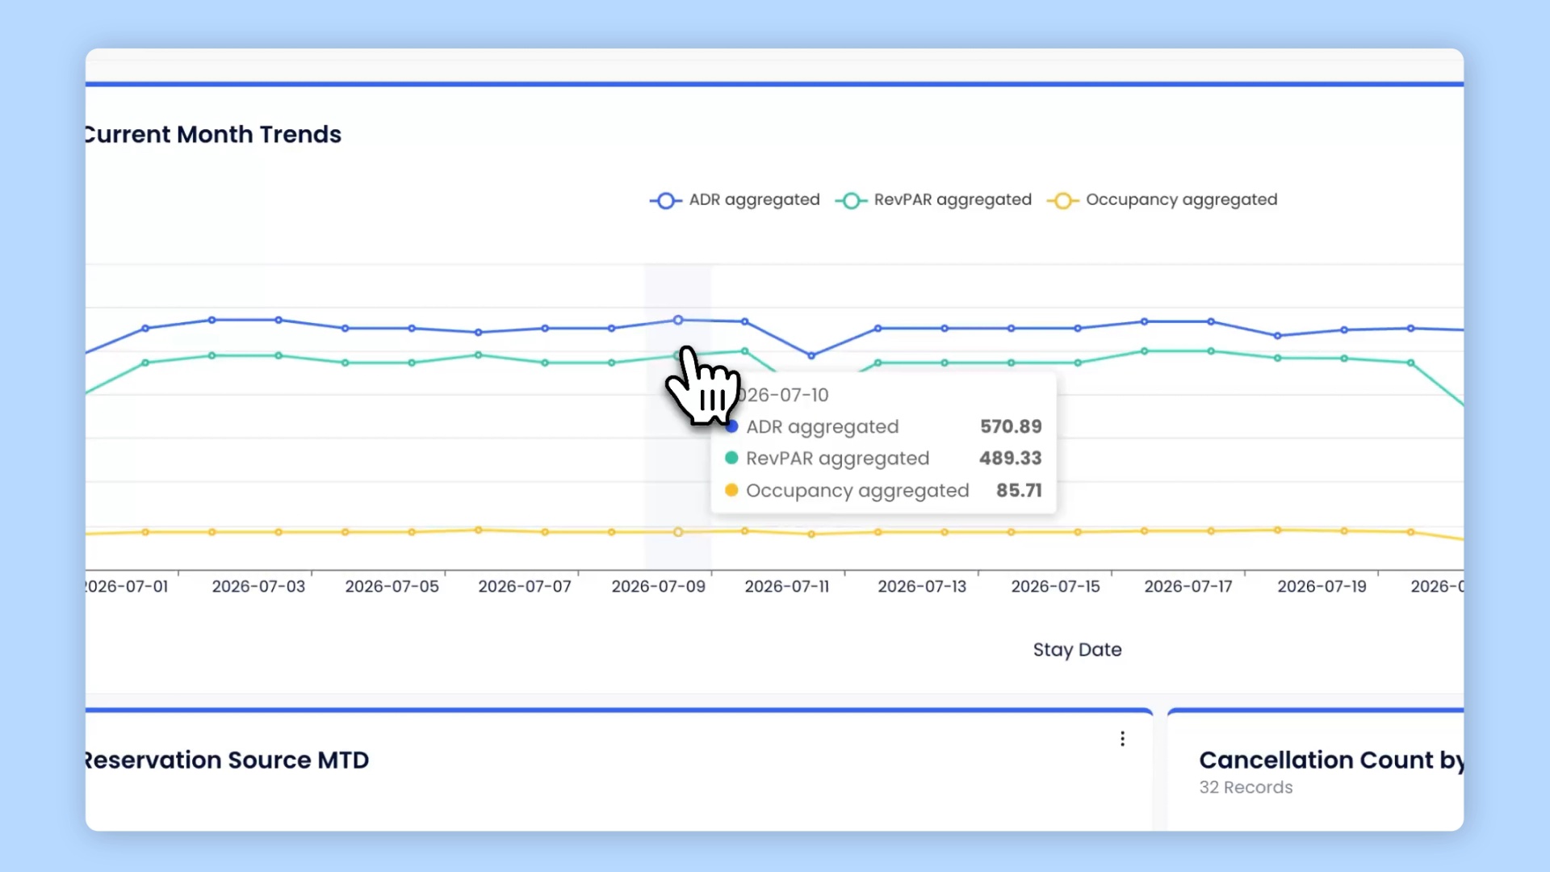This screenshot has width=1550, height=872.
Task: Open the Reservation Source MTD three-dot menu
Action: (x=1122, y=739)
